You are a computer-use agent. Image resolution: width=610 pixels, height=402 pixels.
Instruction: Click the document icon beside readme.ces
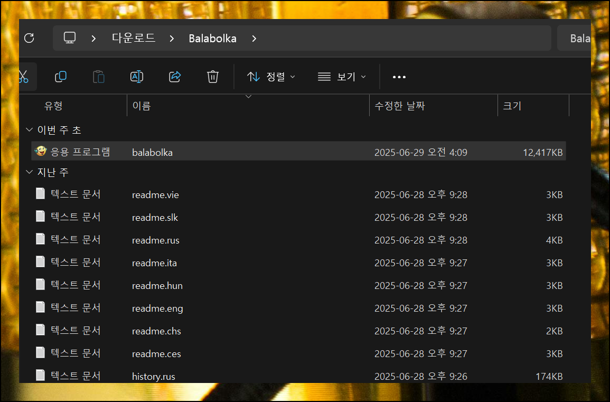click(x=41, y=352)
